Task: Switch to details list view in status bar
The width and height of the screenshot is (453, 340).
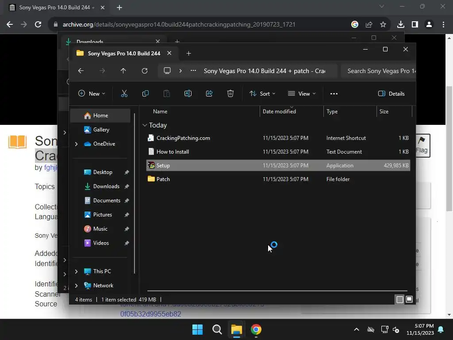Action: tap(399, 300)
